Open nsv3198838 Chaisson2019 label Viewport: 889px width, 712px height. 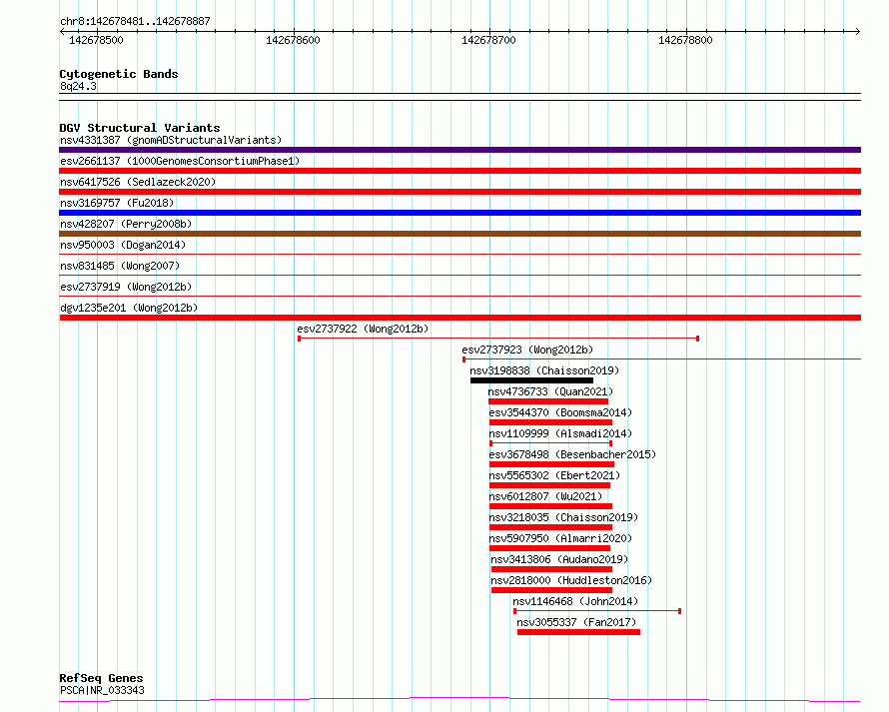click(x=544, y=370)
